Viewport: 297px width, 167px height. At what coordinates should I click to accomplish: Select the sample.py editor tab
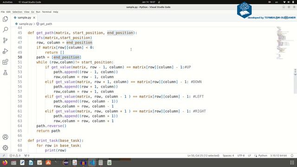tap(24, 18)
